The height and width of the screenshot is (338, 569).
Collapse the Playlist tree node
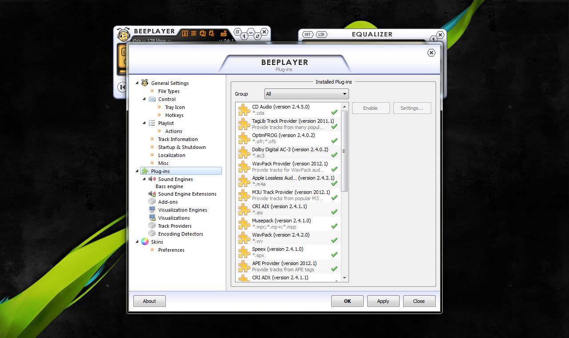coord(144,123)
